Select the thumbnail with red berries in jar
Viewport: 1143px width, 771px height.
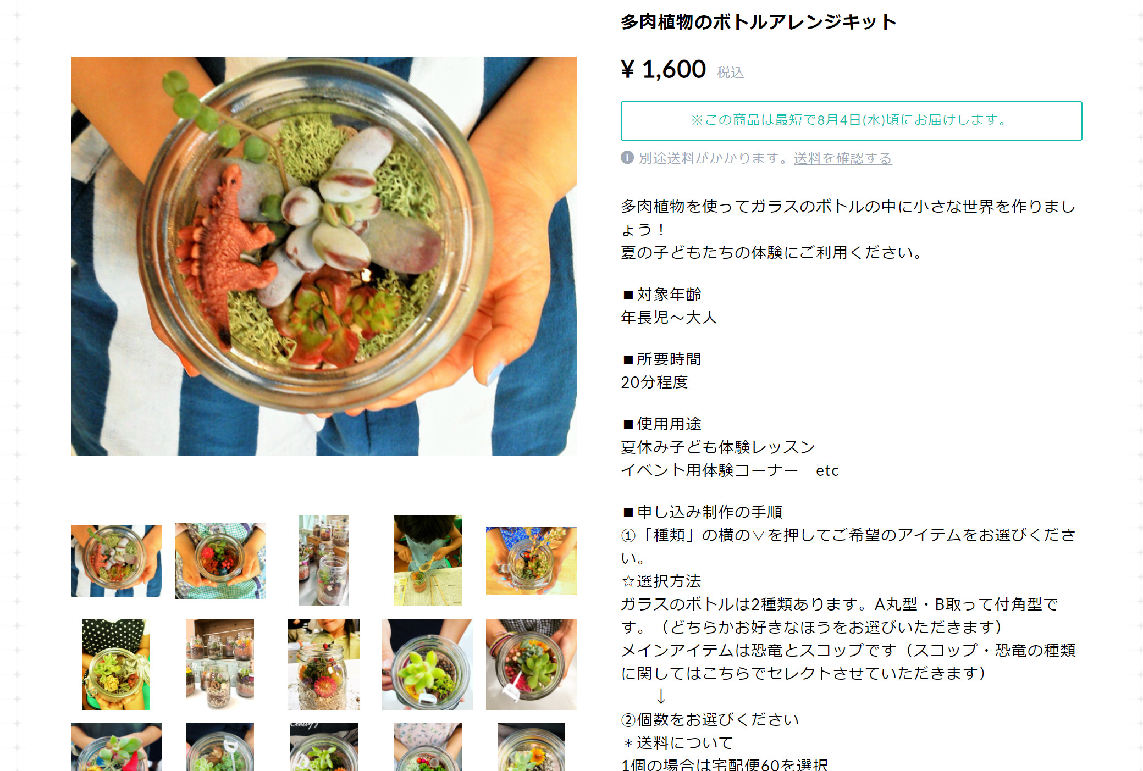point(220,561)
